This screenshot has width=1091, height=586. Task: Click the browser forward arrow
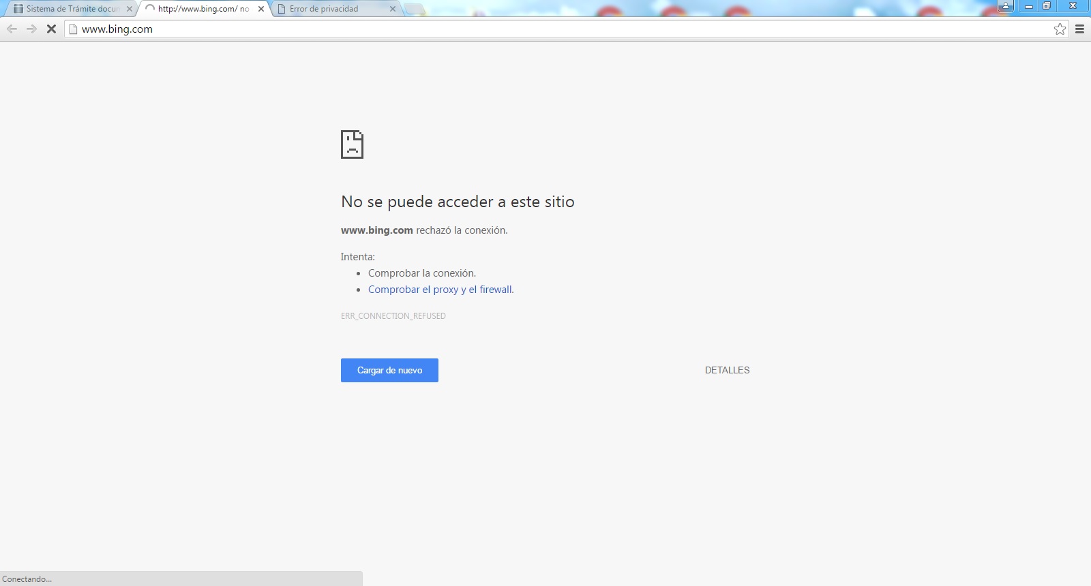[31, 29]
